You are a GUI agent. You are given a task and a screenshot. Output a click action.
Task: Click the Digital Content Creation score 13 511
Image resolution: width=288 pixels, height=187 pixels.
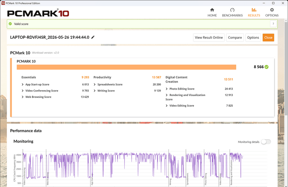(x=229, y=79)
